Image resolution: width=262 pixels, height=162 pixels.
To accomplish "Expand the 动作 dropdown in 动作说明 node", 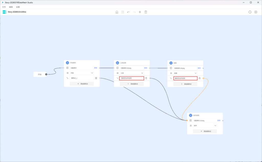I will 215,126.
